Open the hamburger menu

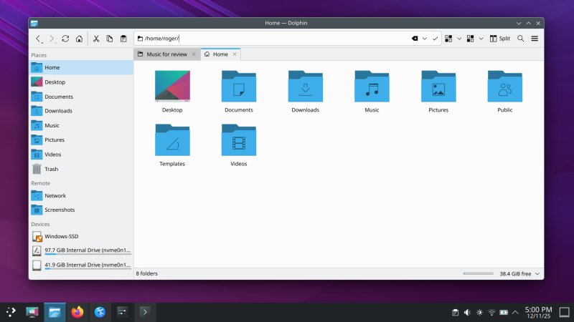[535, 39]
